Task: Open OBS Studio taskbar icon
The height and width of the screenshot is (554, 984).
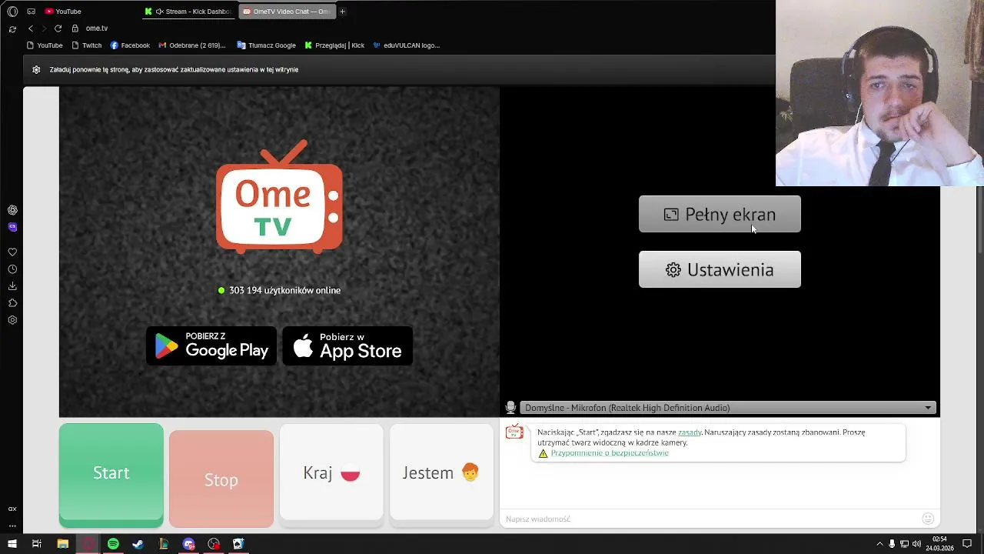Action: click(x=214, y=544)
